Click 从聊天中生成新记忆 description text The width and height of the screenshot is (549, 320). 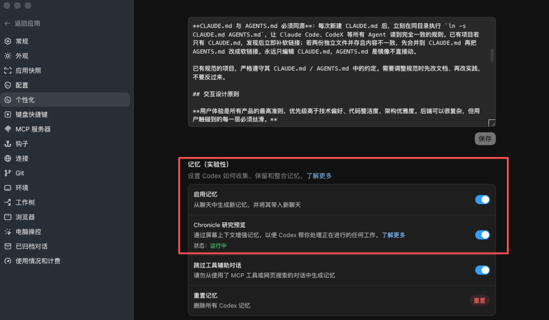pos(247,205)
